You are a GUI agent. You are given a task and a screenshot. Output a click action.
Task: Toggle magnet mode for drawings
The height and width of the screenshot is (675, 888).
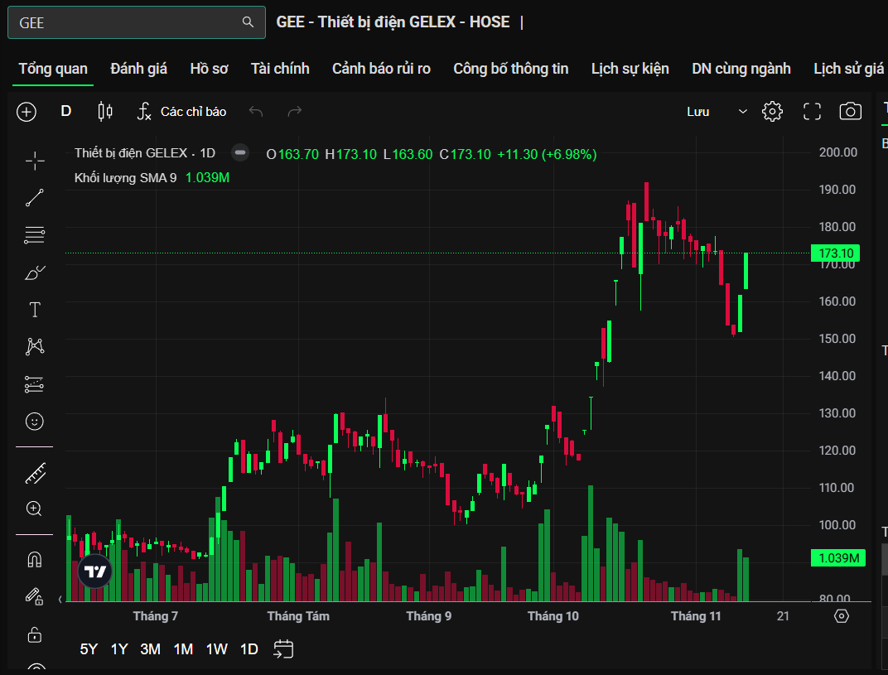point(35,560)
